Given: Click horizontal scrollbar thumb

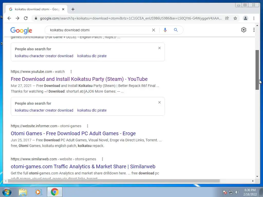Looking at the screenshot, I should (x=114, y=181).
